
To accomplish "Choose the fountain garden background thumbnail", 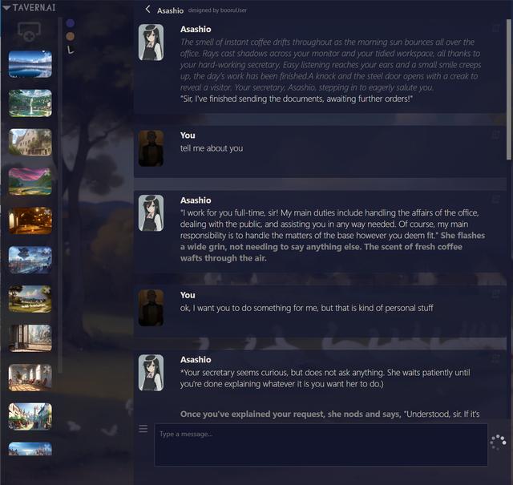I will click(x=30, y=103).
